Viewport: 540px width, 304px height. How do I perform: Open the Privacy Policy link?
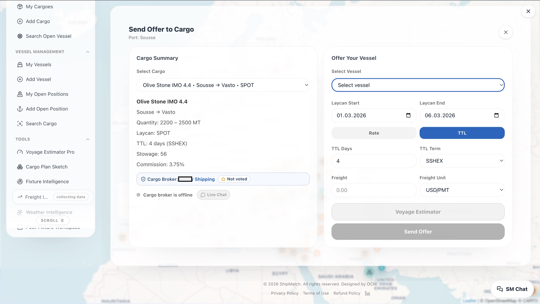point(284,293)
